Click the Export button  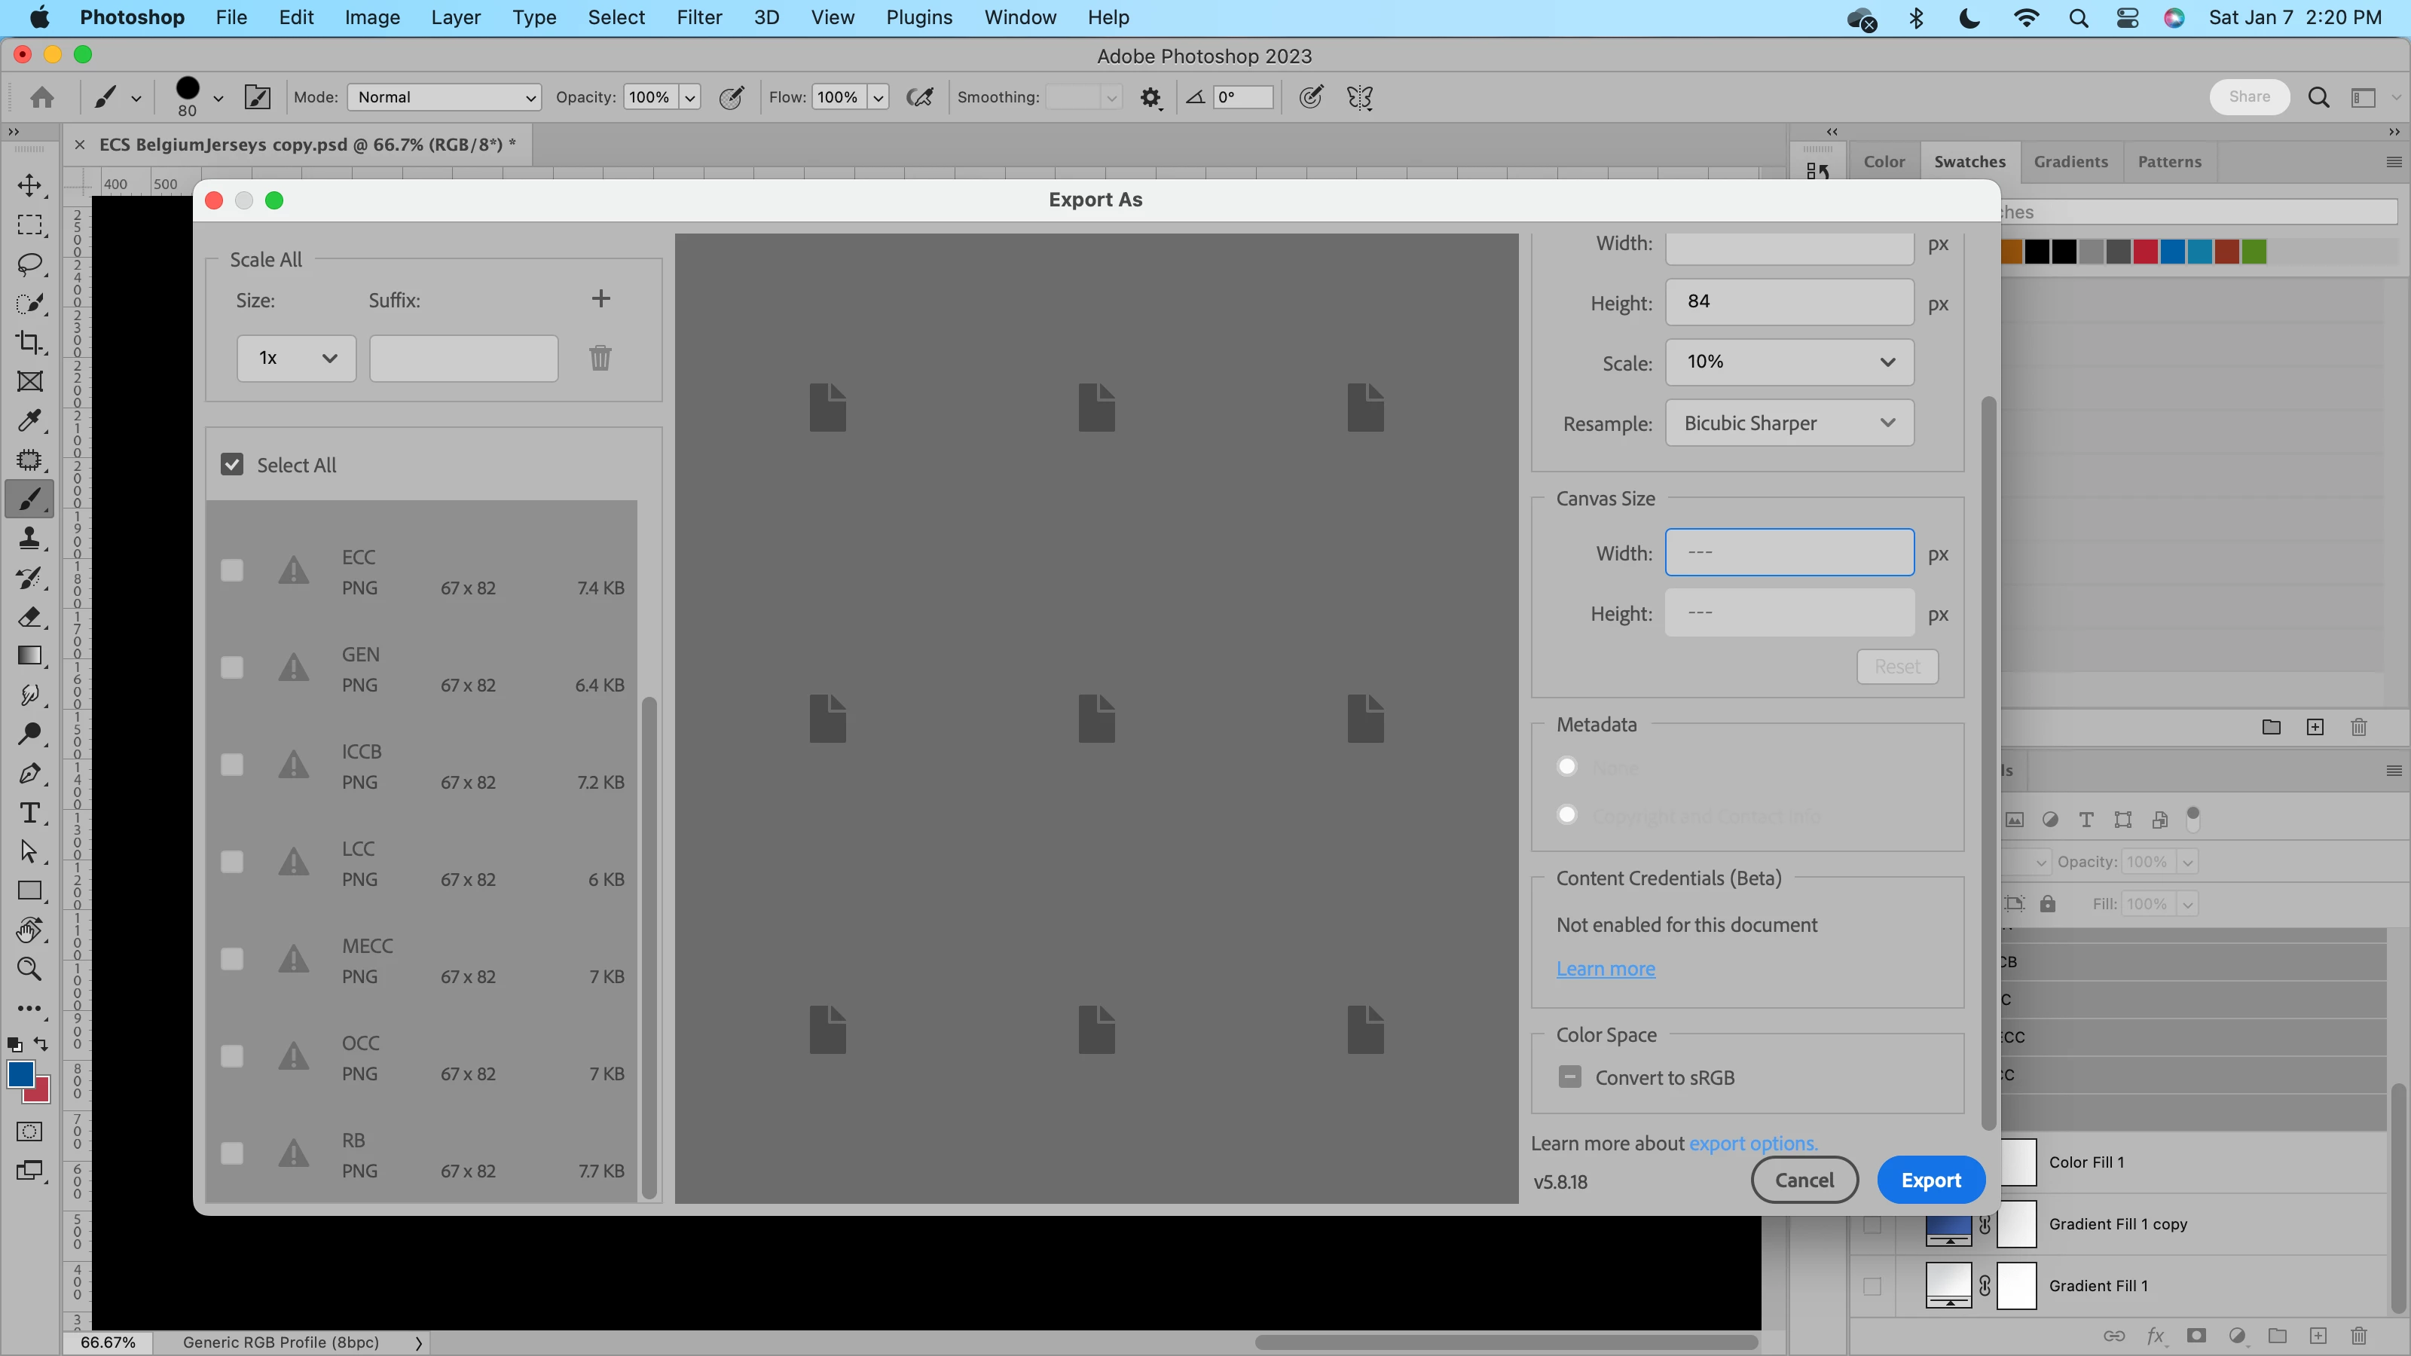coord(1930,1180)
